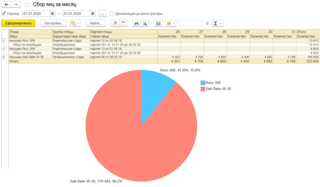Image resolution: width=320 pixels, height=187 pixels.
Task: Open Настройки... settings button
Action: pyautogui.click(x=54, y=23)
